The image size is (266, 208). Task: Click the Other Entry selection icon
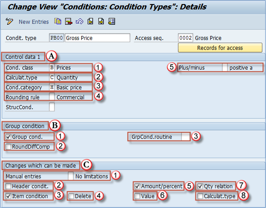[x=112, y=22]
